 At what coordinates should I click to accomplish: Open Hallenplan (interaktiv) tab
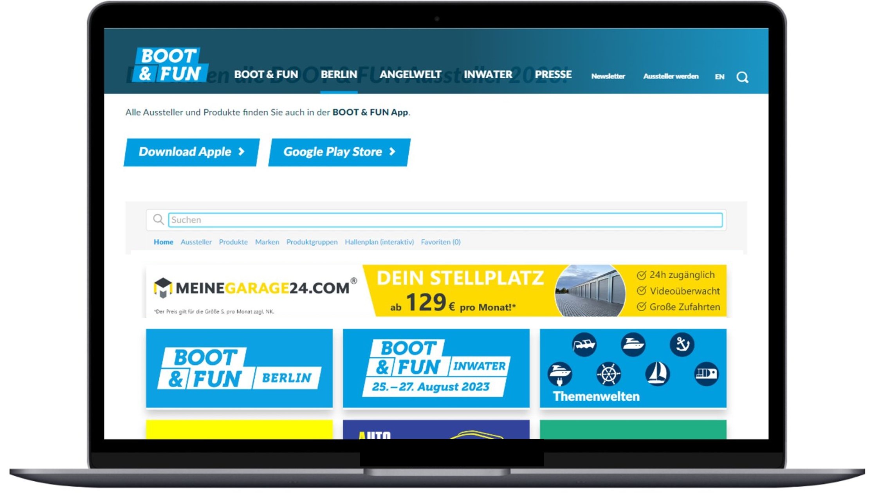pyautogui.click(x=379, y=242)
